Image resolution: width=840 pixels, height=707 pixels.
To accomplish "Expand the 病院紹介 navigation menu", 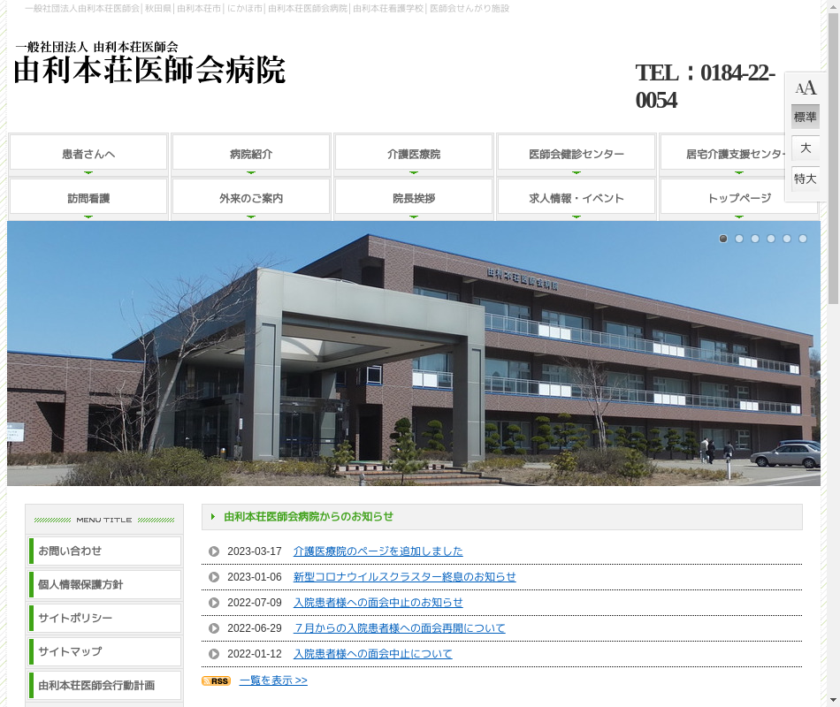I will [251, 154].
